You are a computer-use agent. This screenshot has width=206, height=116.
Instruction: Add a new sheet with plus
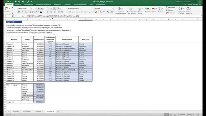58,112
